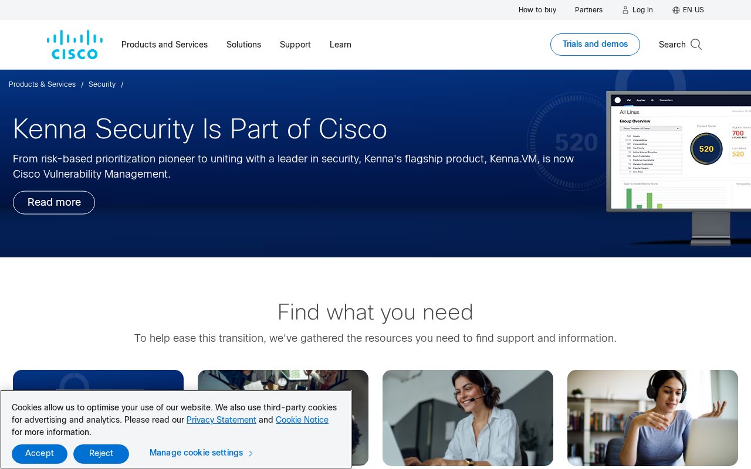Click the Read more button
Image resolution: width=751 pixels, height=469 pixels.
tap(54, 202)
